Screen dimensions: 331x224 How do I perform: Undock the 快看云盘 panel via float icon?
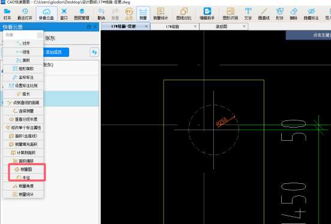89,27
